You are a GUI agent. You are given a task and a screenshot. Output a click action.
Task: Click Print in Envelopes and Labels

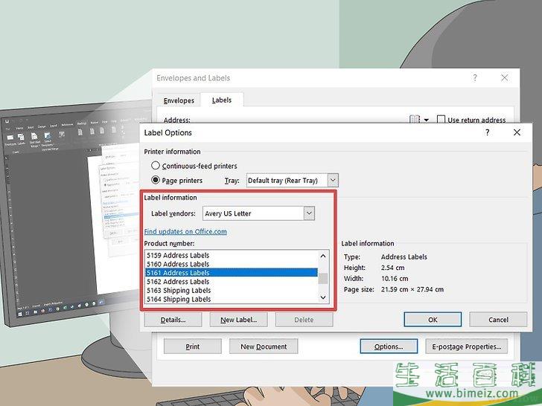pos(193,347)
